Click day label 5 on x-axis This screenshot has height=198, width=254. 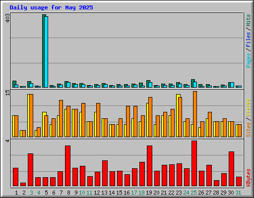[x=46, y=193]
